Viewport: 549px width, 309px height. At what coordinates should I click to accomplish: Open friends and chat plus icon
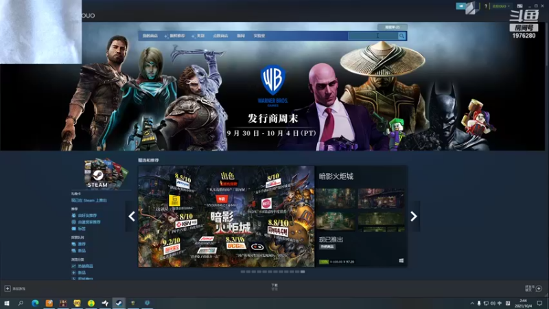539,288
